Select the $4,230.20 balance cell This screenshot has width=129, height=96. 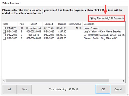pyautogui.click(x=61, y=35)
